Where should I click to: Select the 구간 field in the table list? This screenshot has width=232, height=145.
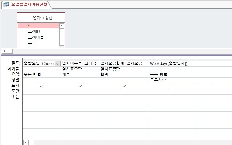tap(32, 43)
